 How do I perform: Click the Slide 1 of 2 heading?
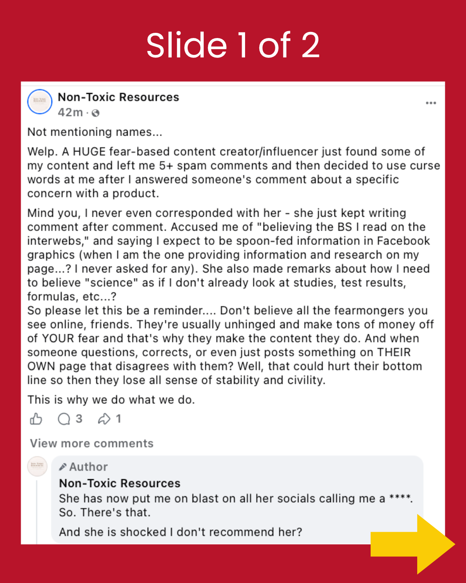pos(233,45)
